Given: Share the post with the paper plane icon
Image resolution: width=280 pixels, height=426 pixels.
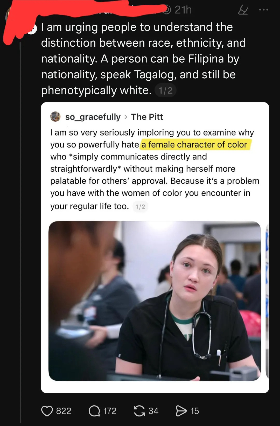Looking at the screenshot, I should [x=181, y=411].
